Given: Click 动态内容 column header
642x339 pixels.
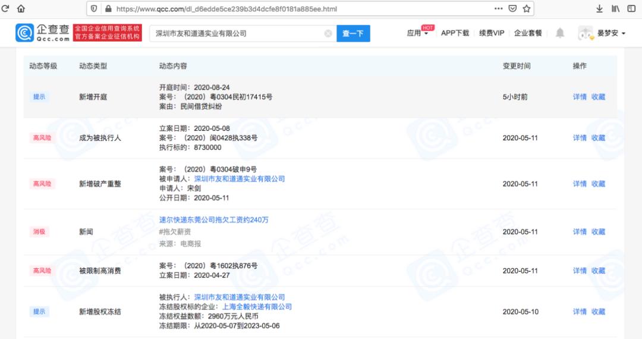Looking at the screenshot, I should tap(173, 66).
